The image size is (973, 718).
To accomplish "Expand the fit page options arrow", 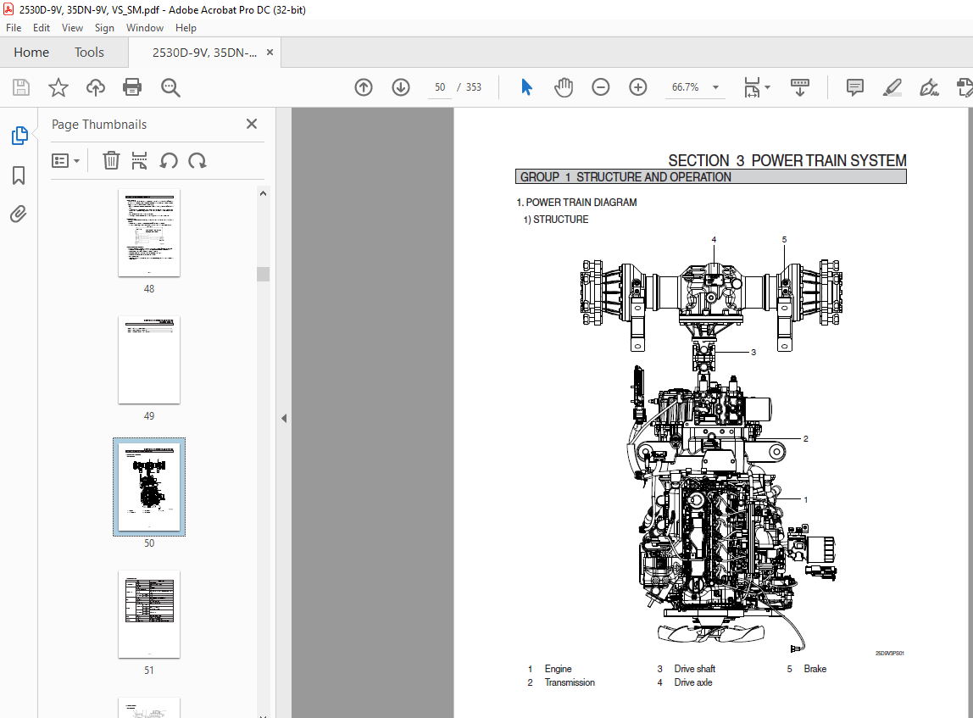I will point(768,87).
